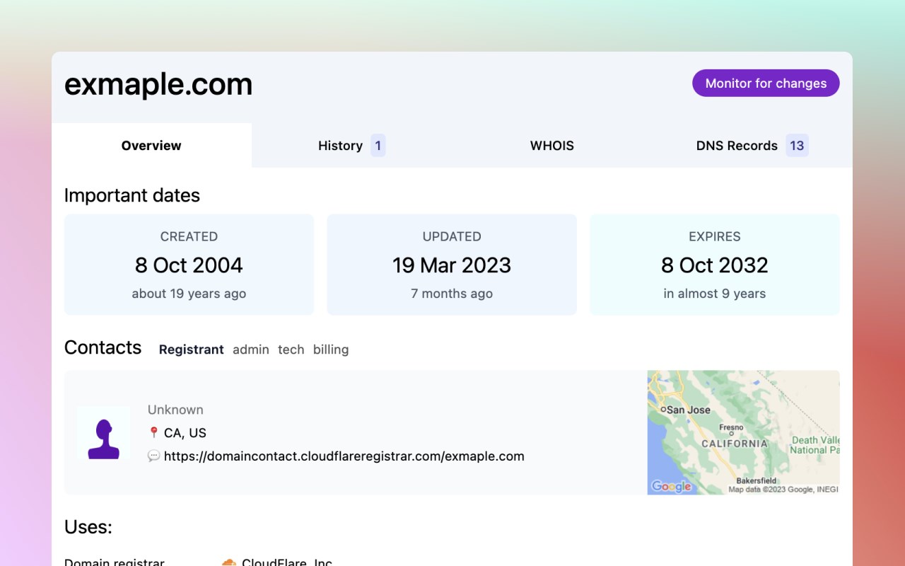Open the domaincontact.cloudflareregistrar.com link
Screen dimensions: 905x566
coord(344,456)
